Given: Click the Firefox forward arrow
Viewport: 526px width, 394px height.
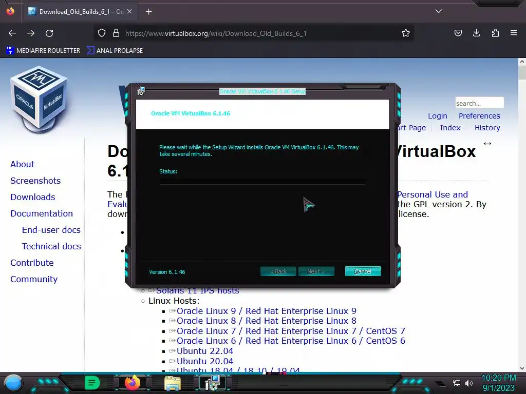Looking at the screenshot, I should pos(31,33).
